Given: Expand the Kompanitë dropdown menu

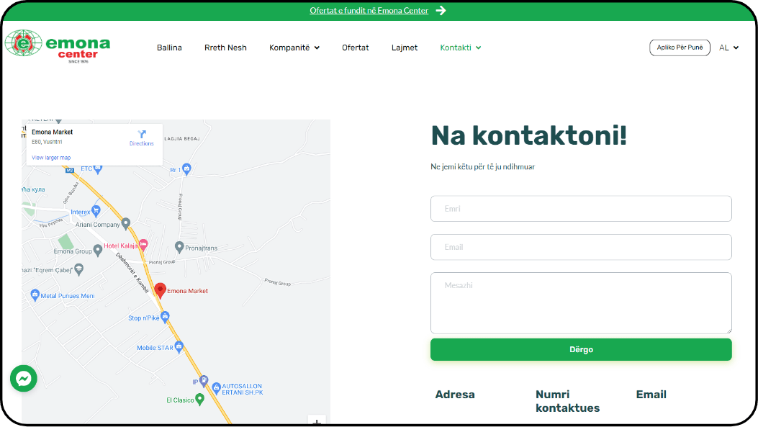Looking at the screenshot, I should pyautogui.click(x=294, y=48).
